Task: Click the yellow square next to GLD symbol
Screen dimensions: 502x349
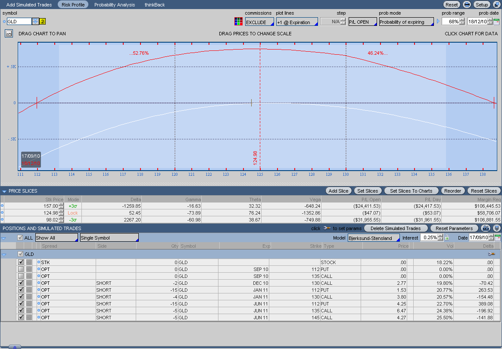Action: (42, 22)
